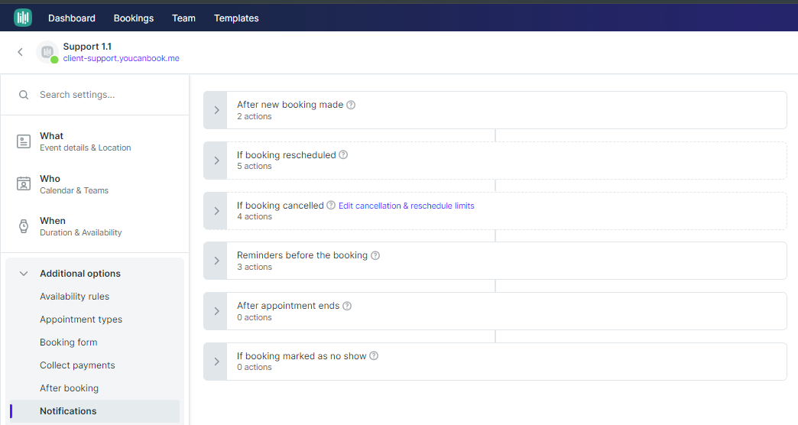798x425 pixels.
Task: Click the back arrow beside Support 1.1
Action: click(20, 52)
